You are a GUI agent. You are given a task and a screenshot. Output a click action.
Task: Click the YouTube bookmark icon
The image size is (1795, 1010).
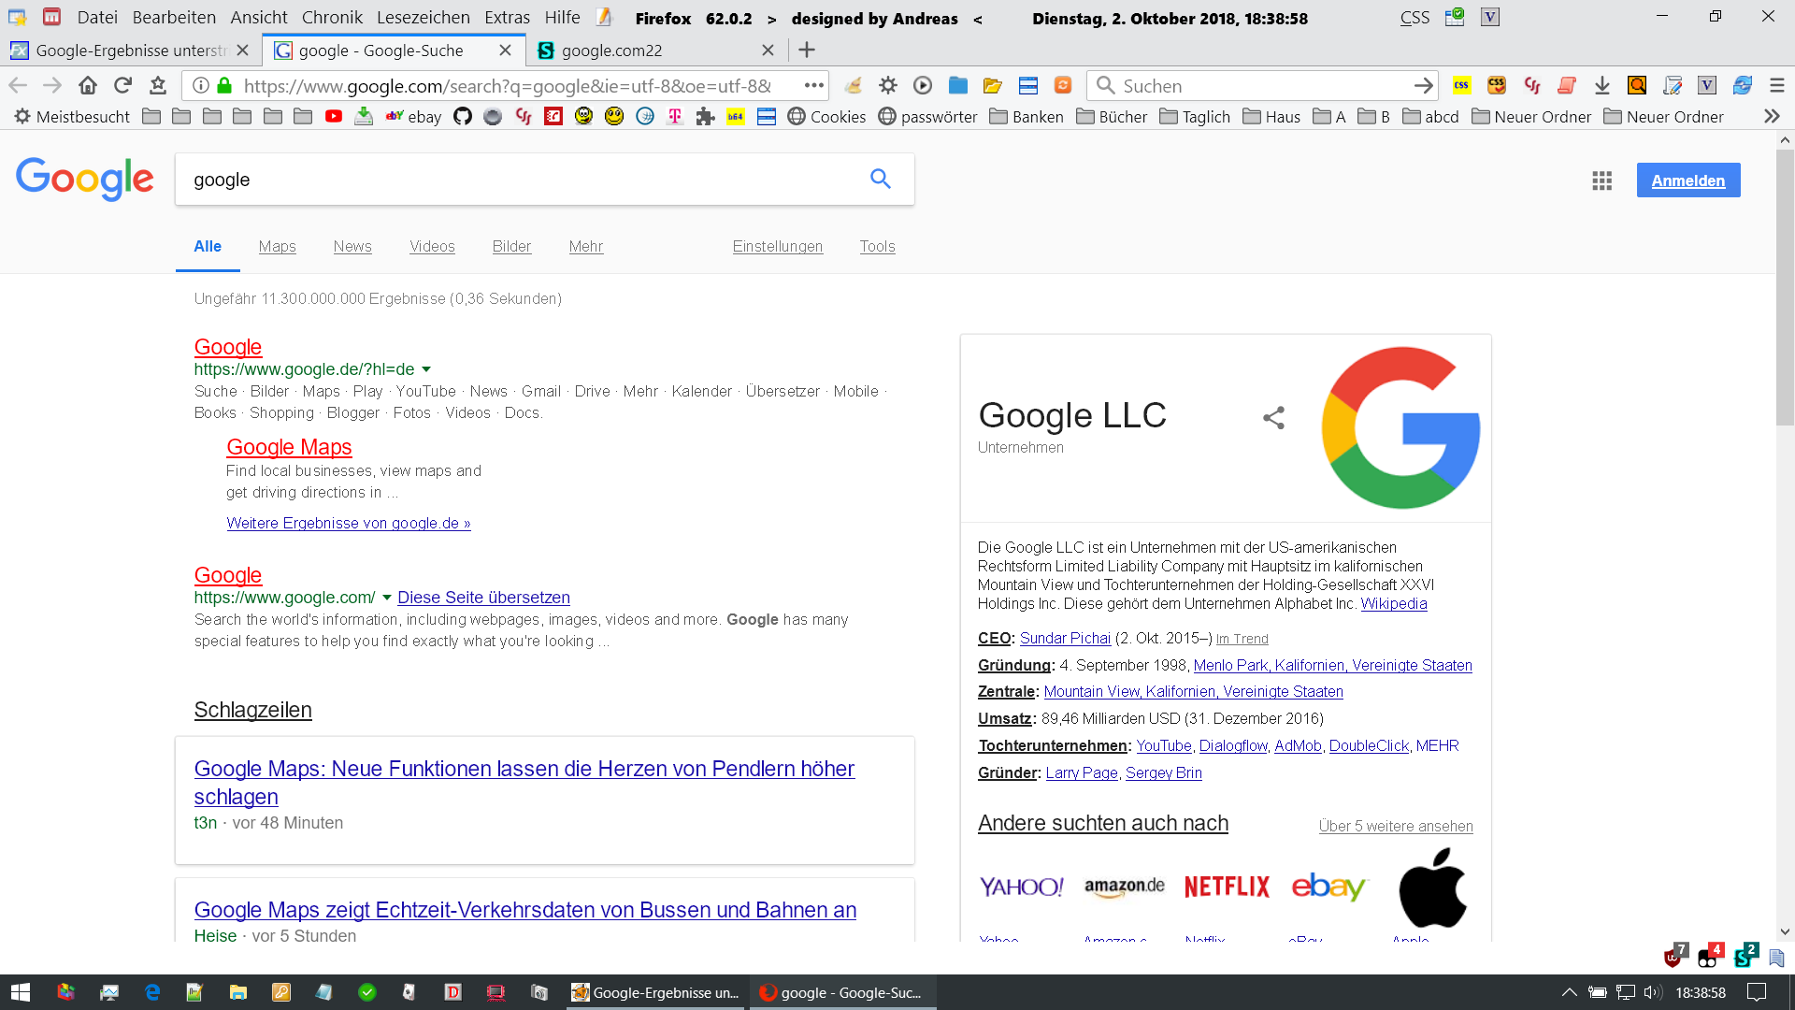(334, 117)
